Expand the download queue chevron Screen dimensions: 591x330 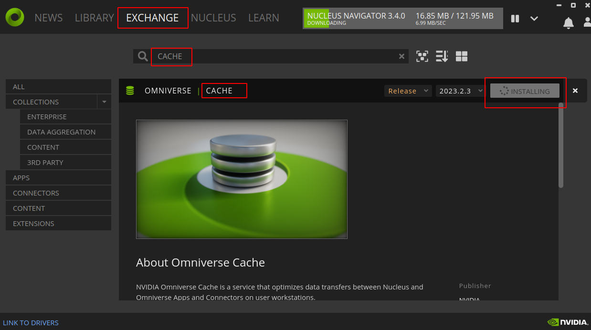pos(534,19)
